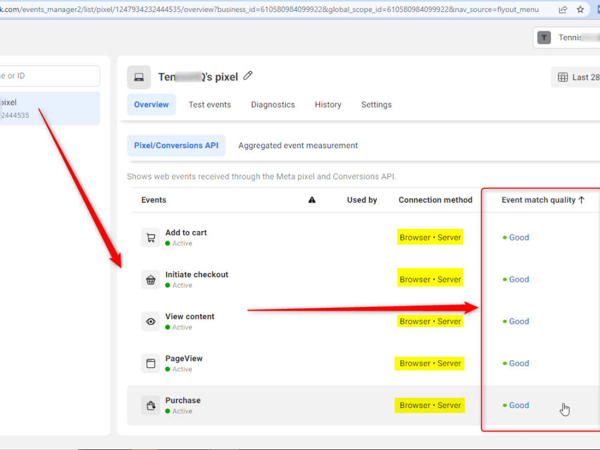600x450 pixels.
Task: Open the Diagnostics tab
Action: (x=273, y=104)
